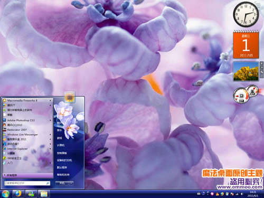Open the network status tray icon
Image resolution: width=264 pixels, height=198 pixels.
coord(237,194)
